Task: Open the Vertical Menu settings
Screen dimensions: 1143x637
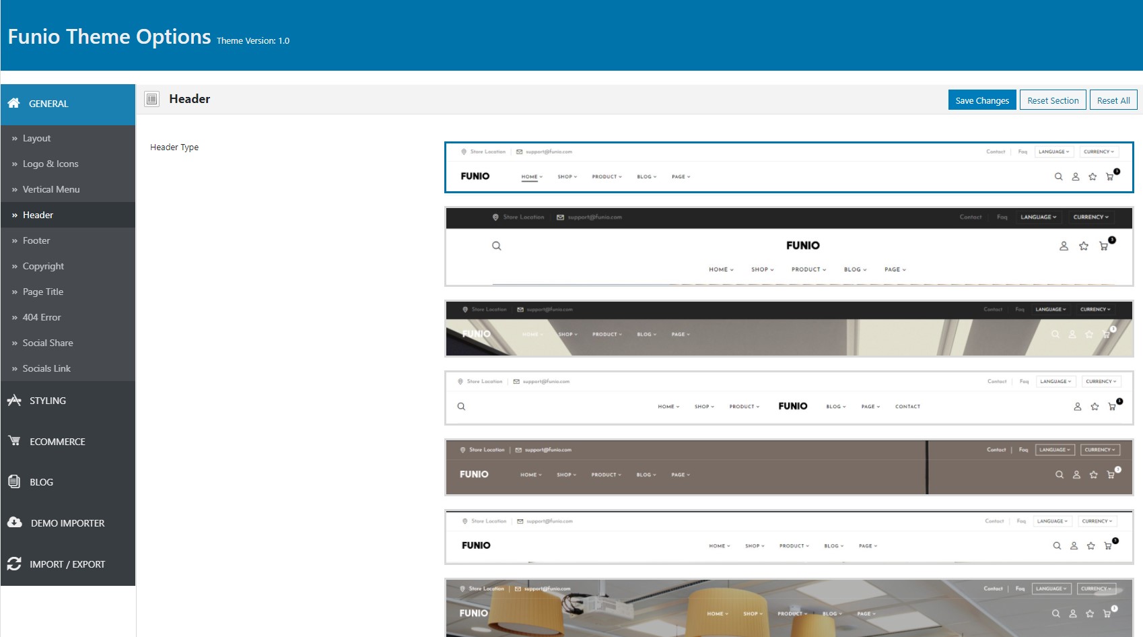Action: [51, 189]
